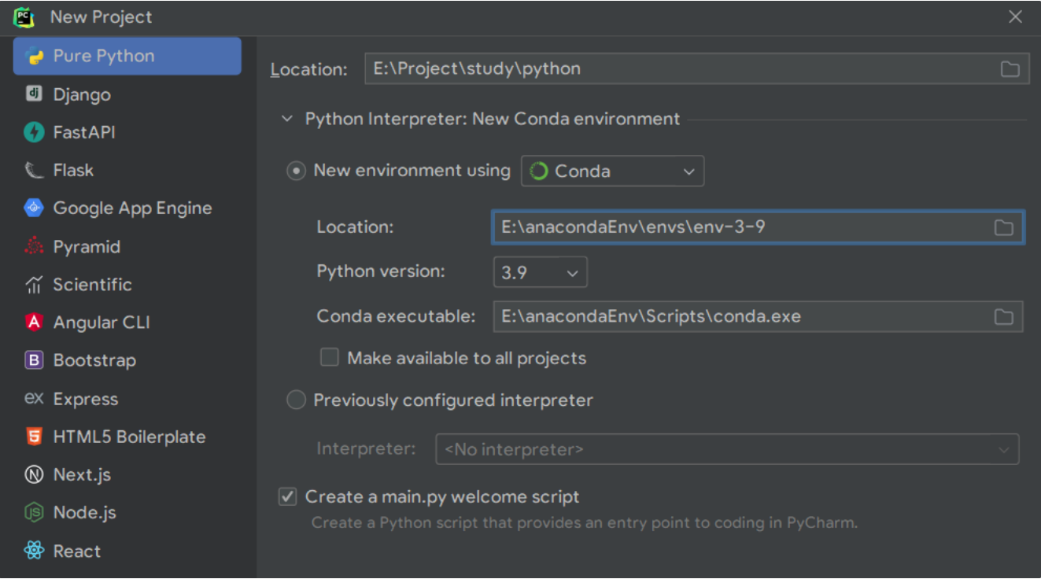Click the FastAPI lightning icon
The height and width of the screenshot is (579, 1041).
[x=34, y=132]
